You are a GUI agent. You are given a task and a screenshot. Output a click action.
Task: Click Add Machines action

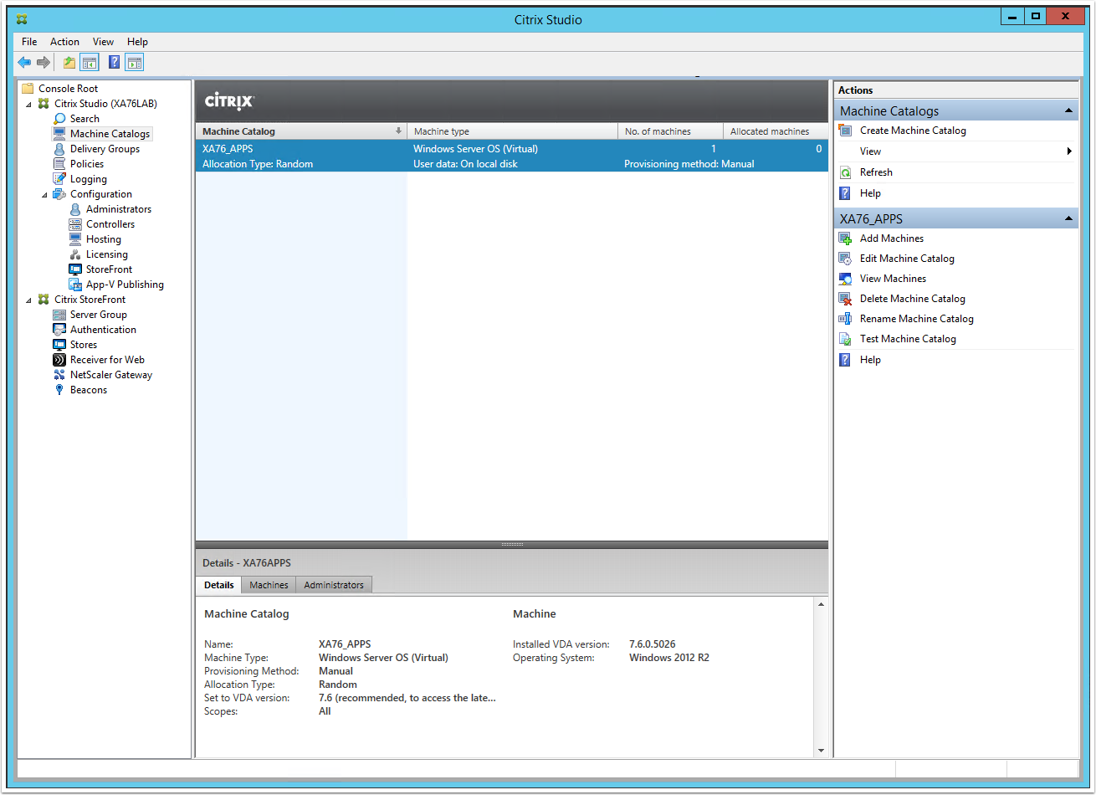tap(892, 238)
